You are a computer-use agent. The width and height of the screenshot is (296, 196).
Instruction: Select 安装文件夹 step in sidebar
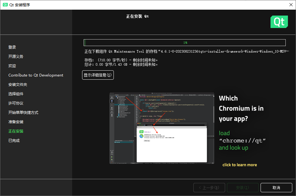(18, 84)
